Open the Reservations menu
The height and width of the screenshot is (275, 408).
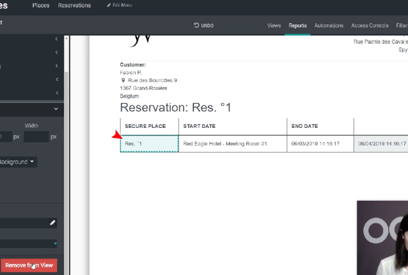tap(74, 5)
